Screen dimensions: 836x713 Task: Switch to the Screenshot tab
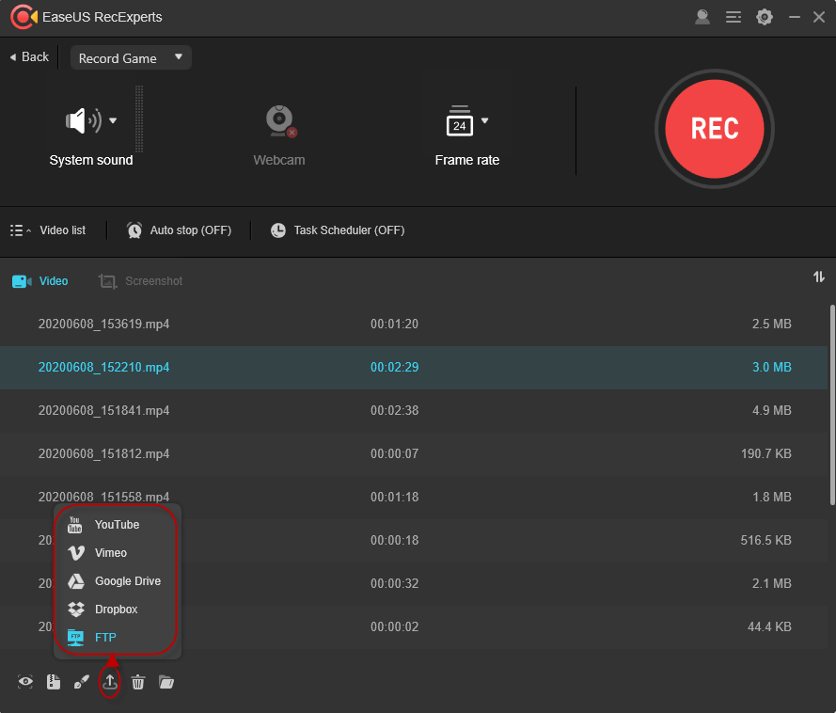tap(141, 281)
